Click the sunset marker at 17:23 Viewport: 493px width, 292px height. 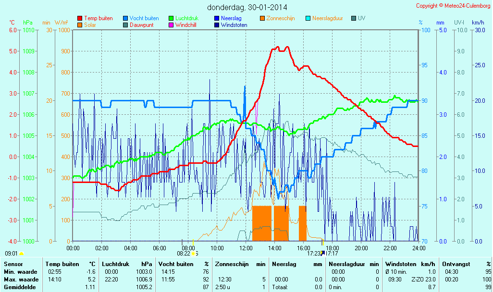[323, 253]
